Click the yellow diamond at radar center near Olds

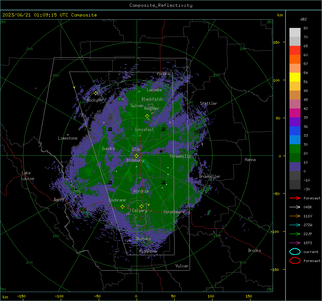[136, 156]
